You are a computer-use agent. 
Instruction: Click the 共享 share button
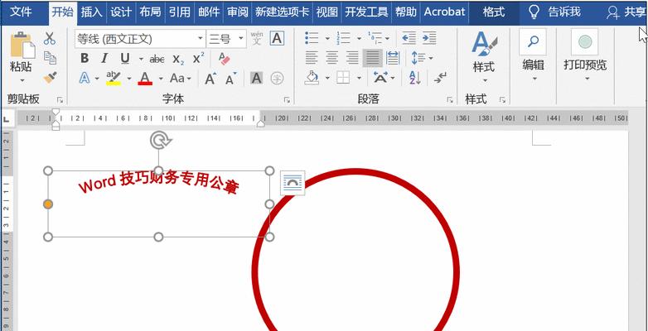point(626,12)
